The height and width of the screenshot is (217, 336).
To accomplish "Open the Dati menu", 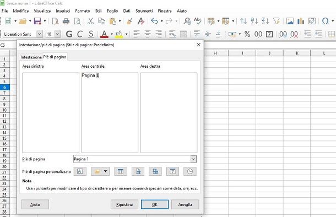I will point(127,11).
